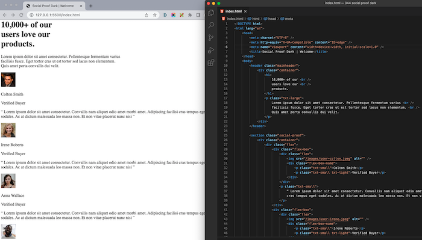This screenshot has width=422, height=240.
Task: Click the '10,000+ of our users' heading
Action: (x=27, y=34)
